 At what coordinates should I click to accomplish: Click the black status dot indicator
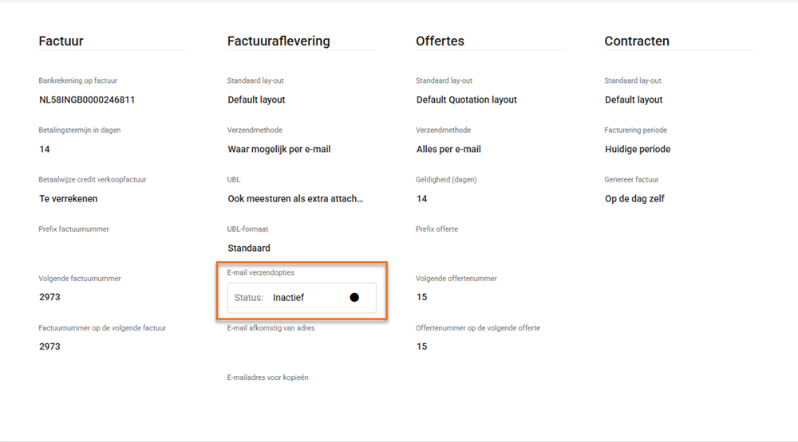(354, 298)
